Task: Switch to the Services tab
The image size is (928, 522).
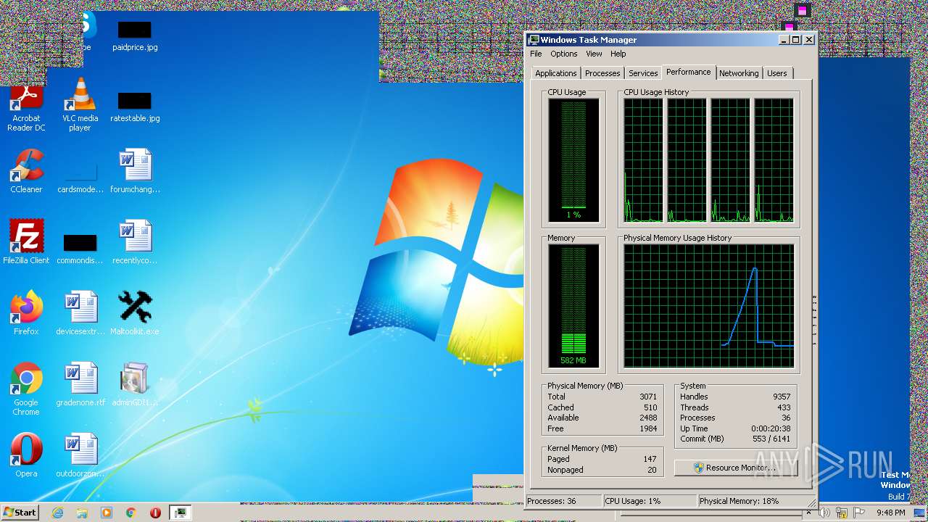Action: 643,73
